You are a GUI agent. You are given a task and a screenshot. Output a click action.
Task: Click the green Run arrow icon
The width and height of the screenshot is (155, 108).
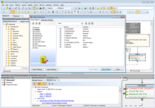pos(82,8)
